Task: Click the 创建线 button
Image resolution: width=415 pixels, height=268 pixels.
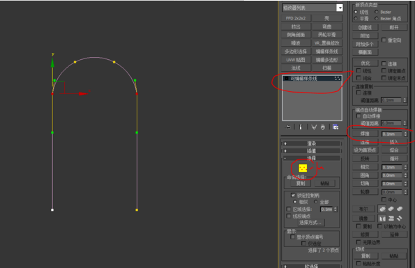Action: click(365, 27)
